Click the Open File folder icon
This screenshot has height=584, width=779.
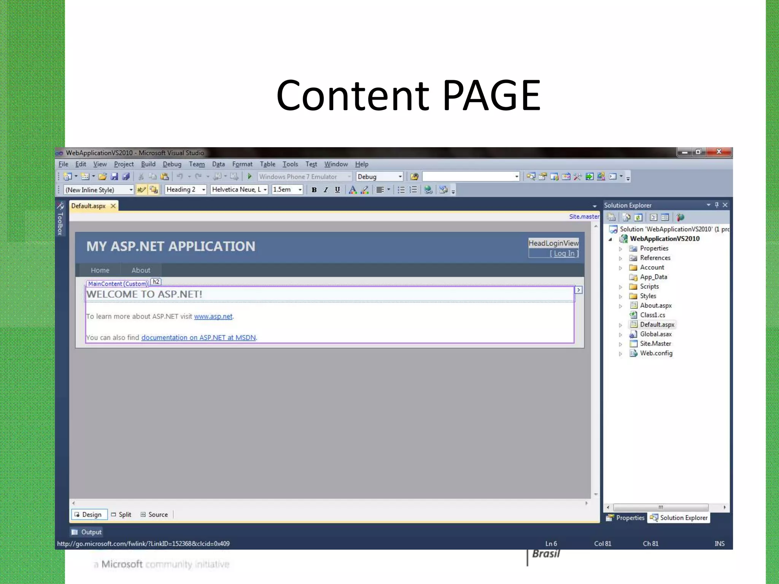click(102, 176)
